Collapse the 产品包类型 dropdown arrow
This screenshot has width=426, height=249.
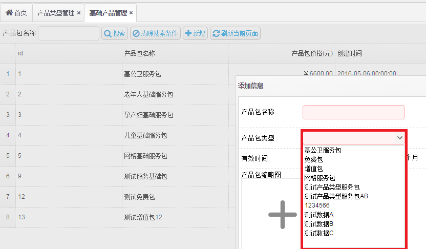(399, 138)
